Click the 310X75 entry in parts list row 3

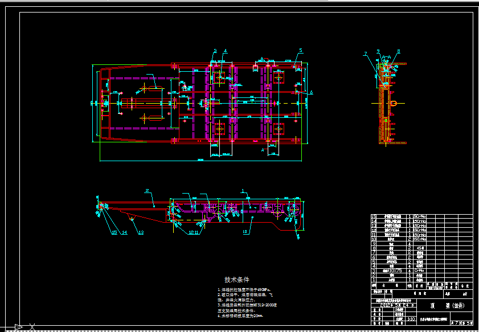click(x=392, y=270)
